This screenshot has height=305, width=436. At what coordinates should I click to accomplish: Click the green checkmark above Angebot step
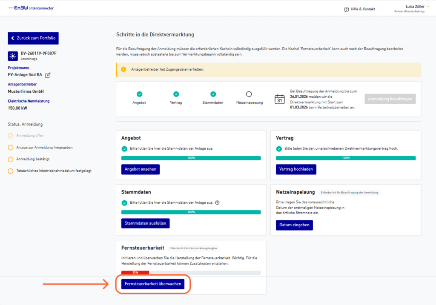[139, 94]
